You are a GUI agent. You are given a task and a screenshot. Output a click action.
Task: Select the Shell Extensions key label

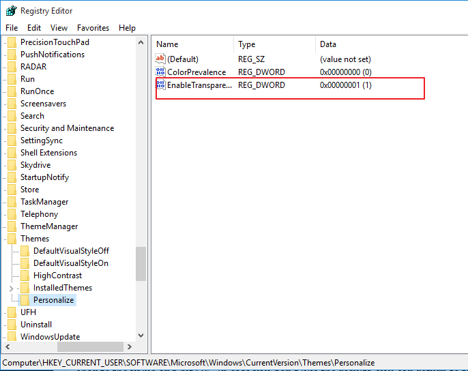point(48,153)
